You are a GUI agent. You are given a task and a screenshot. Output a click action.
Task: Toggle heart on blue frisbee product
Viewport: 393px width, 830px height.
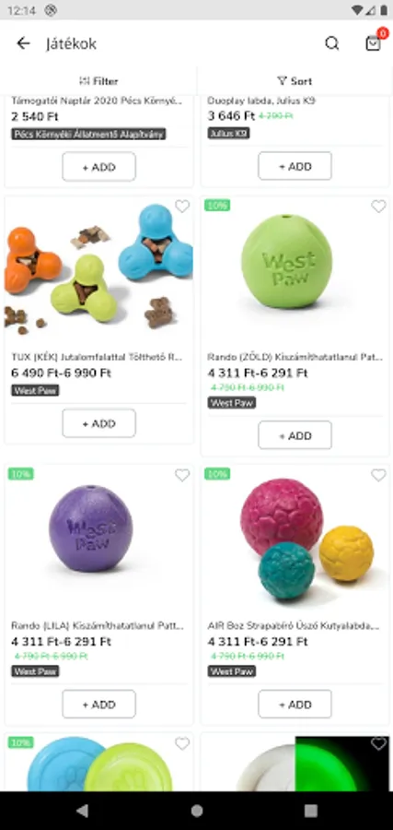[182, 743]
